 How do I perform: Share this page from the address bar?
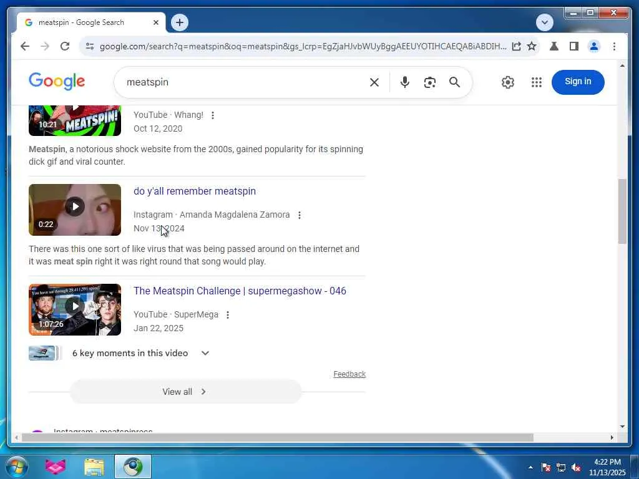[516, 46]
